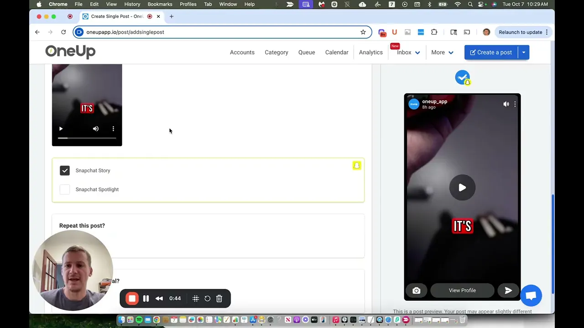
Task: Click the page's vertical scrollbar thumb
Action: click(x=553, y=244)
